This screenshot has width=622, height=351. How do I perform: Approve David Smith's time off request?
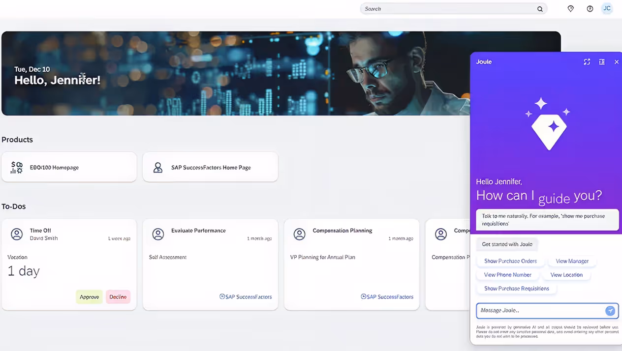(x=89, y=297)
